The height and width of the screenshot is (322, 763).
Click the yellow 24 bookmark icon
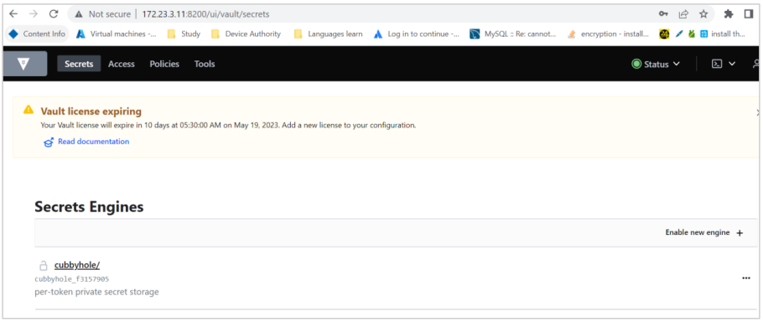click(664, 34)
